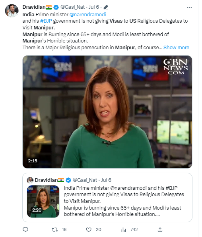Image resolution: width=202 pixels, height=237 pixels.
Task: Click the edited pencil icon beside date
Action: [106, 7]
